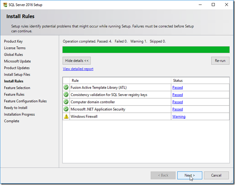Re-run the install rules check

(220, 61)
